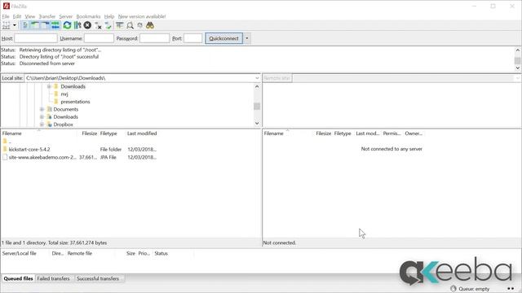Expand the blue-arrow Downloads tree node

(x=42, y=117)
